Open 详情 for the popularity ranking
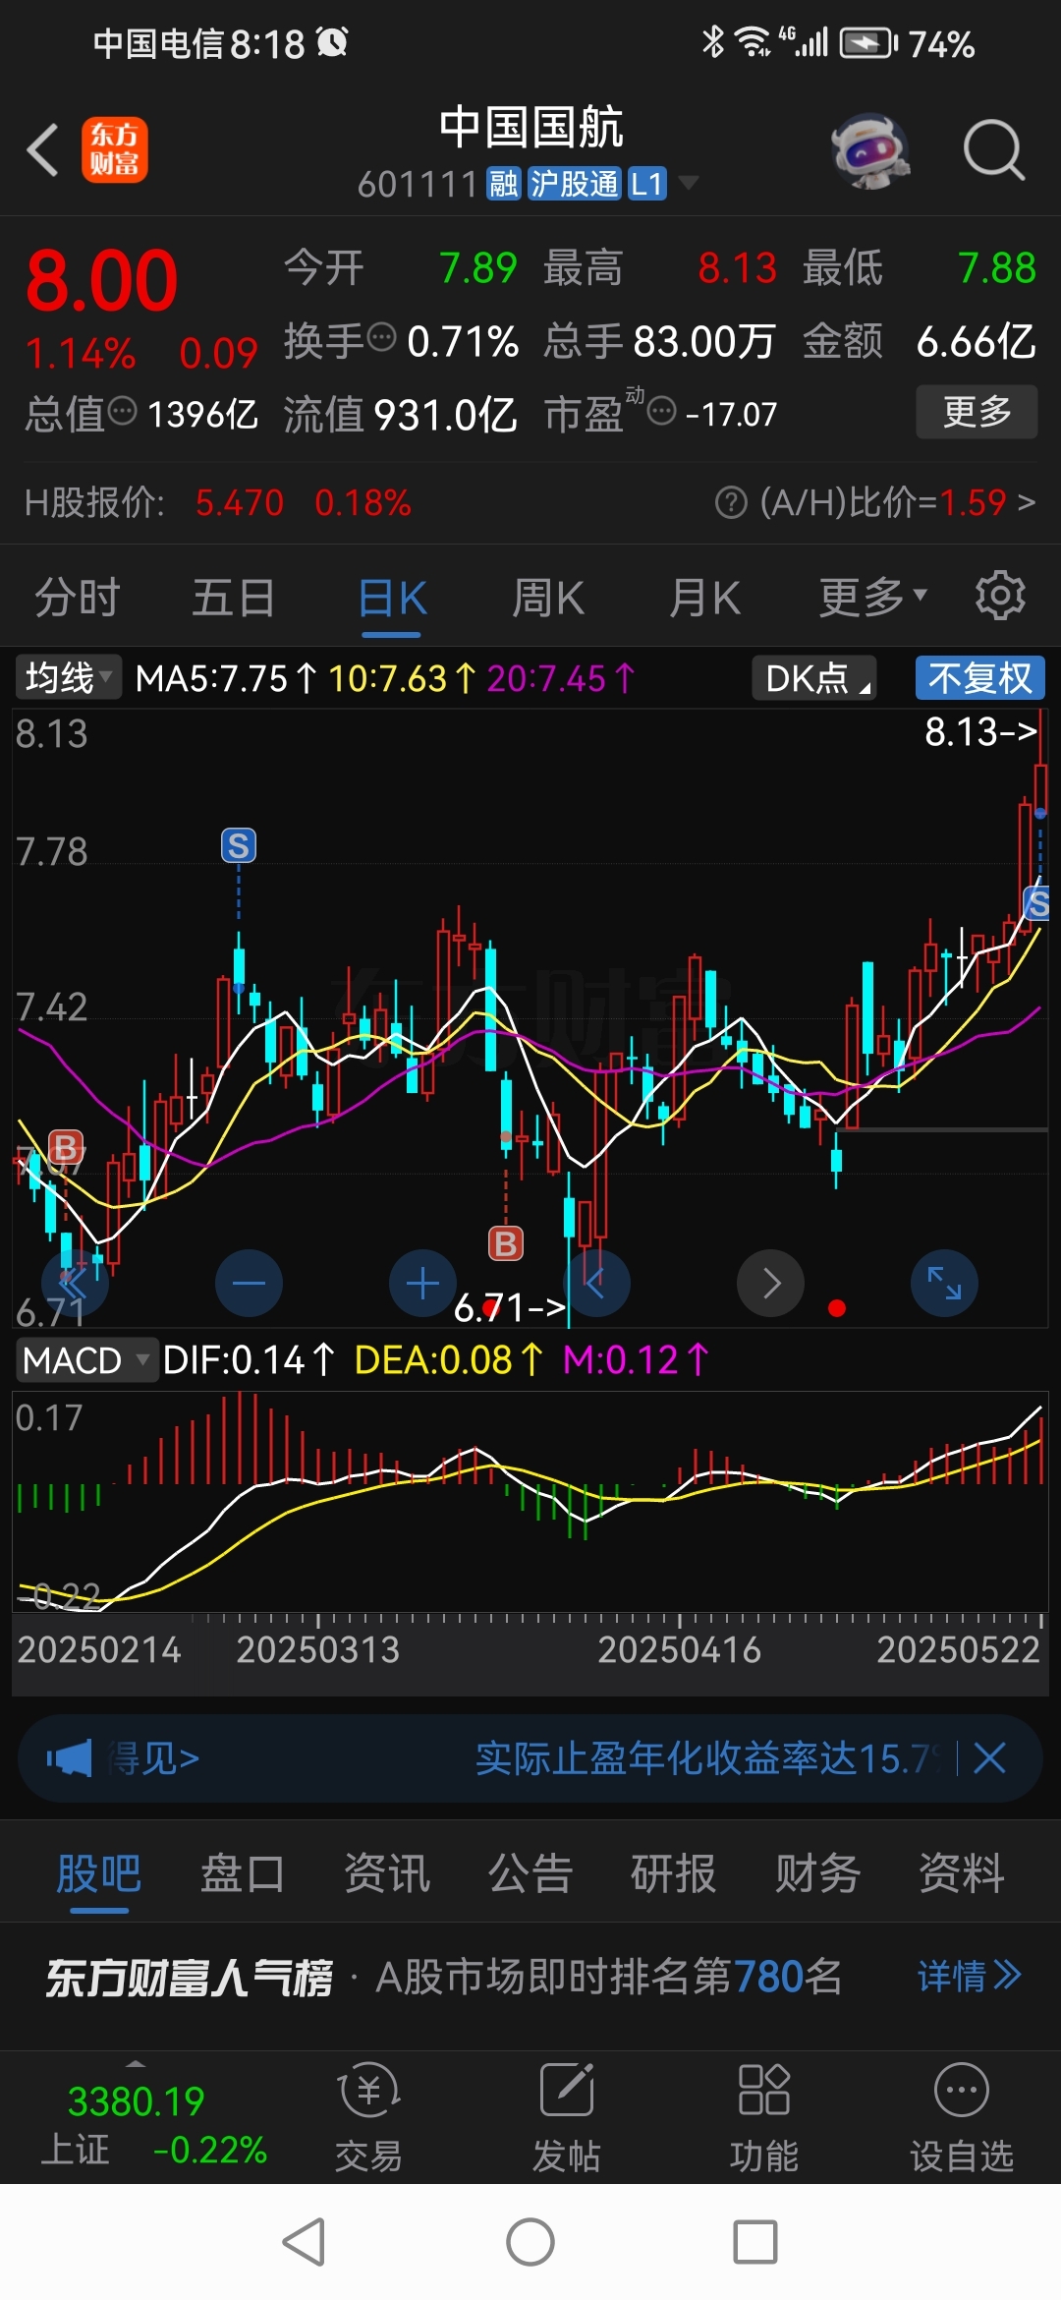This screenshot has height=2300, width=1061. 970,1976
